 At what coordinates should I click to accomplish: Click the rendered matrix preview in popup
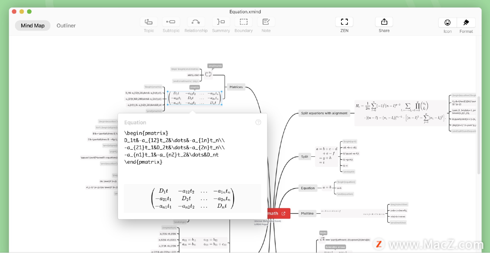(193, 199)
